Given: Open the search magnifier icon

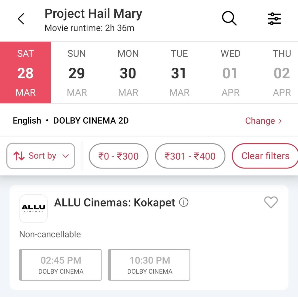Looking at the screenshot, I should [x=229, y=19].
